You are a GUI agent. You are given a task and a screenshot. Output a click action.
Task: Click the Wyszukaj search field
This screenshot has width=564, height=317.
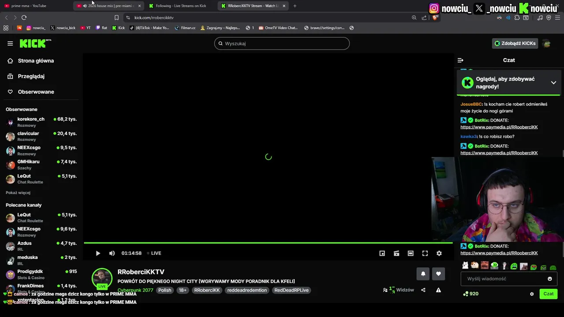tap(282, 44)
